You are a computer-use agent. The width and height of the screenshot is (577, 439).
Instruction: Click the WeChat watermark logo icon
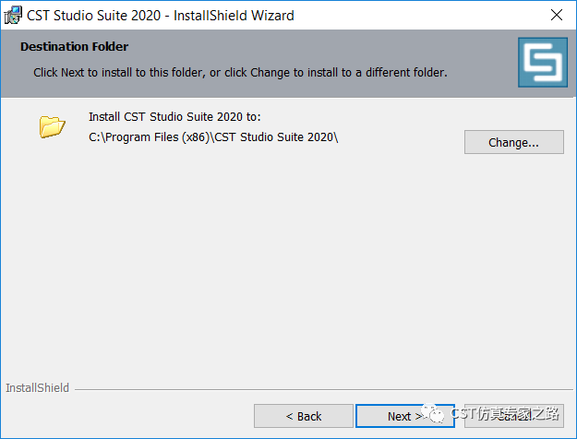click(433, 414)
